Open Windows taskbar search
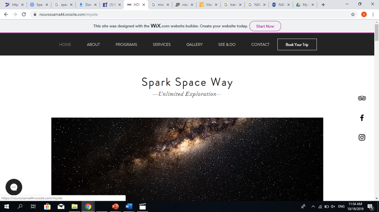 20,206
